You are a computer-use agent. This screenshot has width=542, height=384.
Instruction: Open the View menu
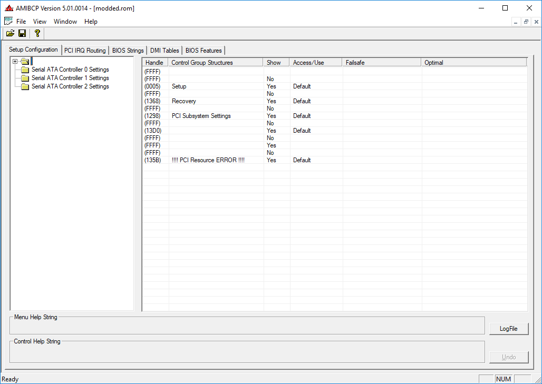[40, 22]
